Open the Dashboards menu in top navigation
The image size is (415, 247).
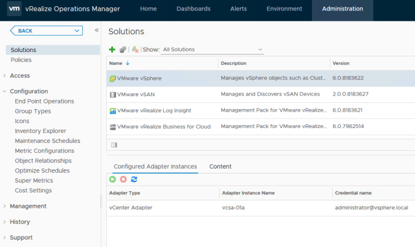pos(193,9)
